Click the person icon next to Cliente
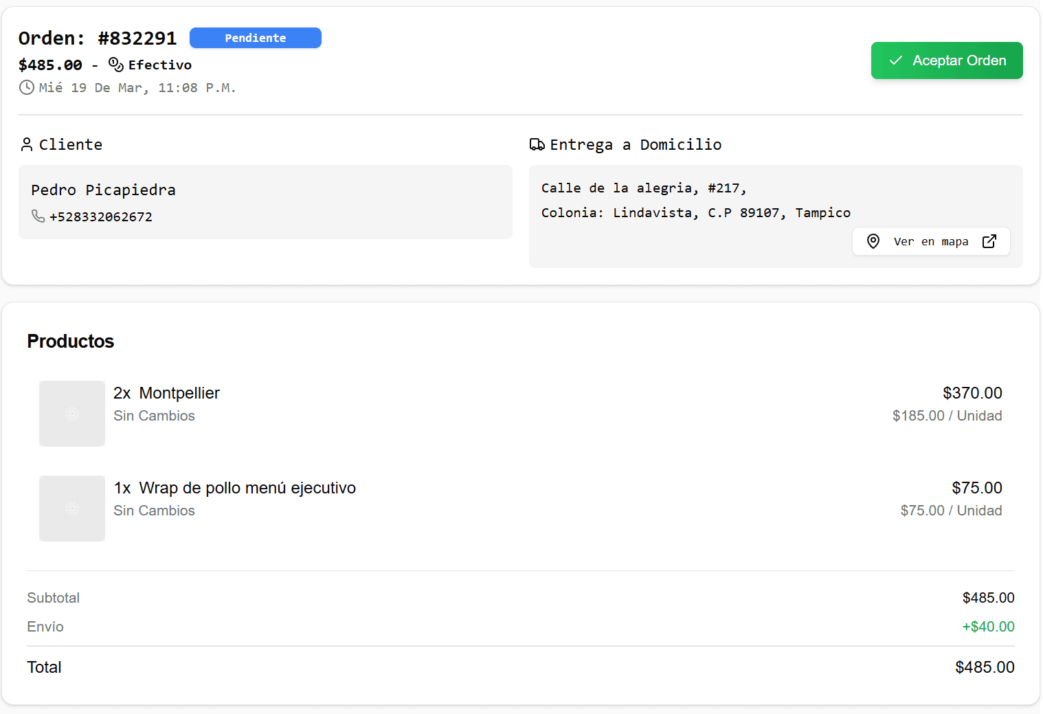1043x714 pixels. click(x=27, y=144)
